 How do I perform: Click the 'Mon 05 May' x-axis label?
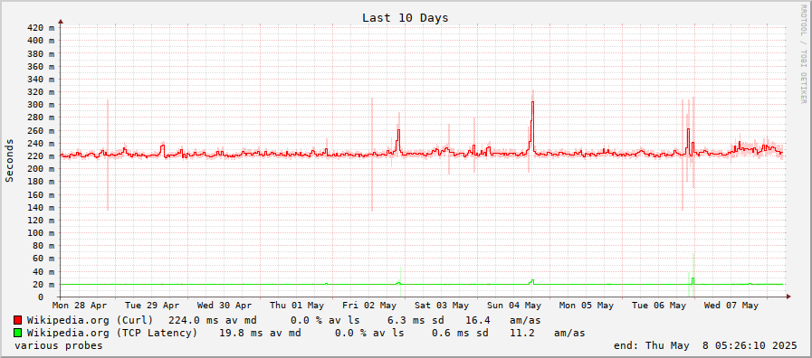[x=587, y=306]
